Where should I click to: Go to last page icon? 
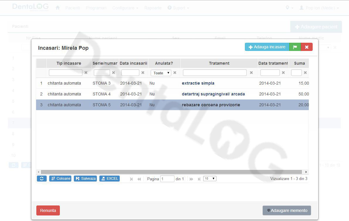[x=199, y=179]
